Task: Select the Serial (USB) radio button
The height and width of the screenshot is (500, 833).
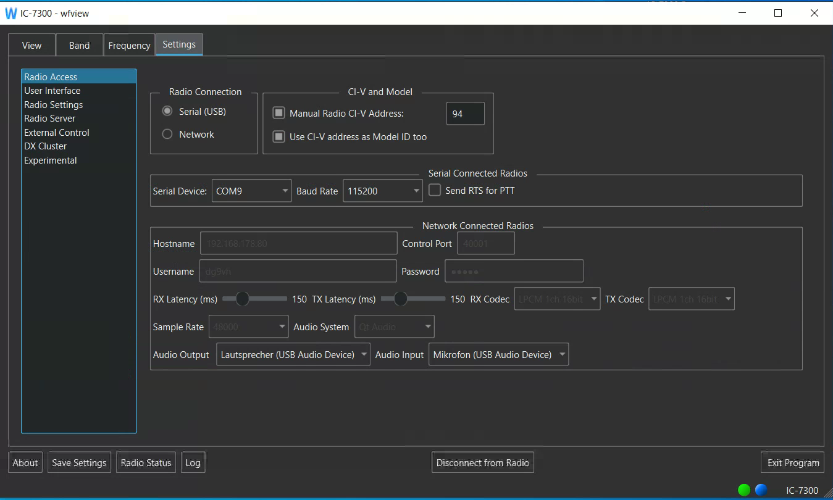Action: [167, 112]
